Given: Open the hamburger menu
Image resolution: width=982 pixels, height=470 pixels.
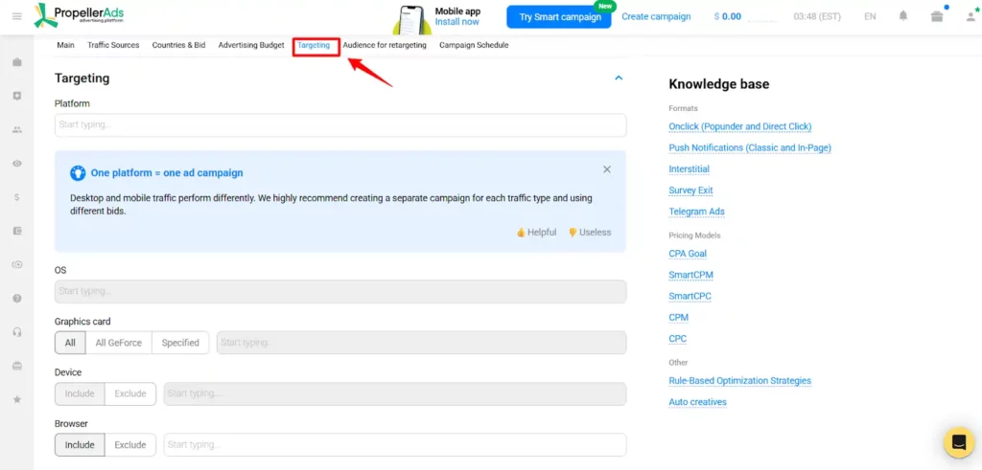Looking at the screenshot, I should [x=16, y=16].
